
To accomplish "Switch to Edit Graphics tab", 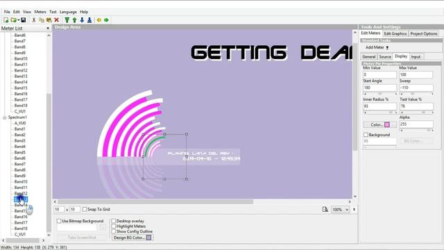I will tap(395, 33).
